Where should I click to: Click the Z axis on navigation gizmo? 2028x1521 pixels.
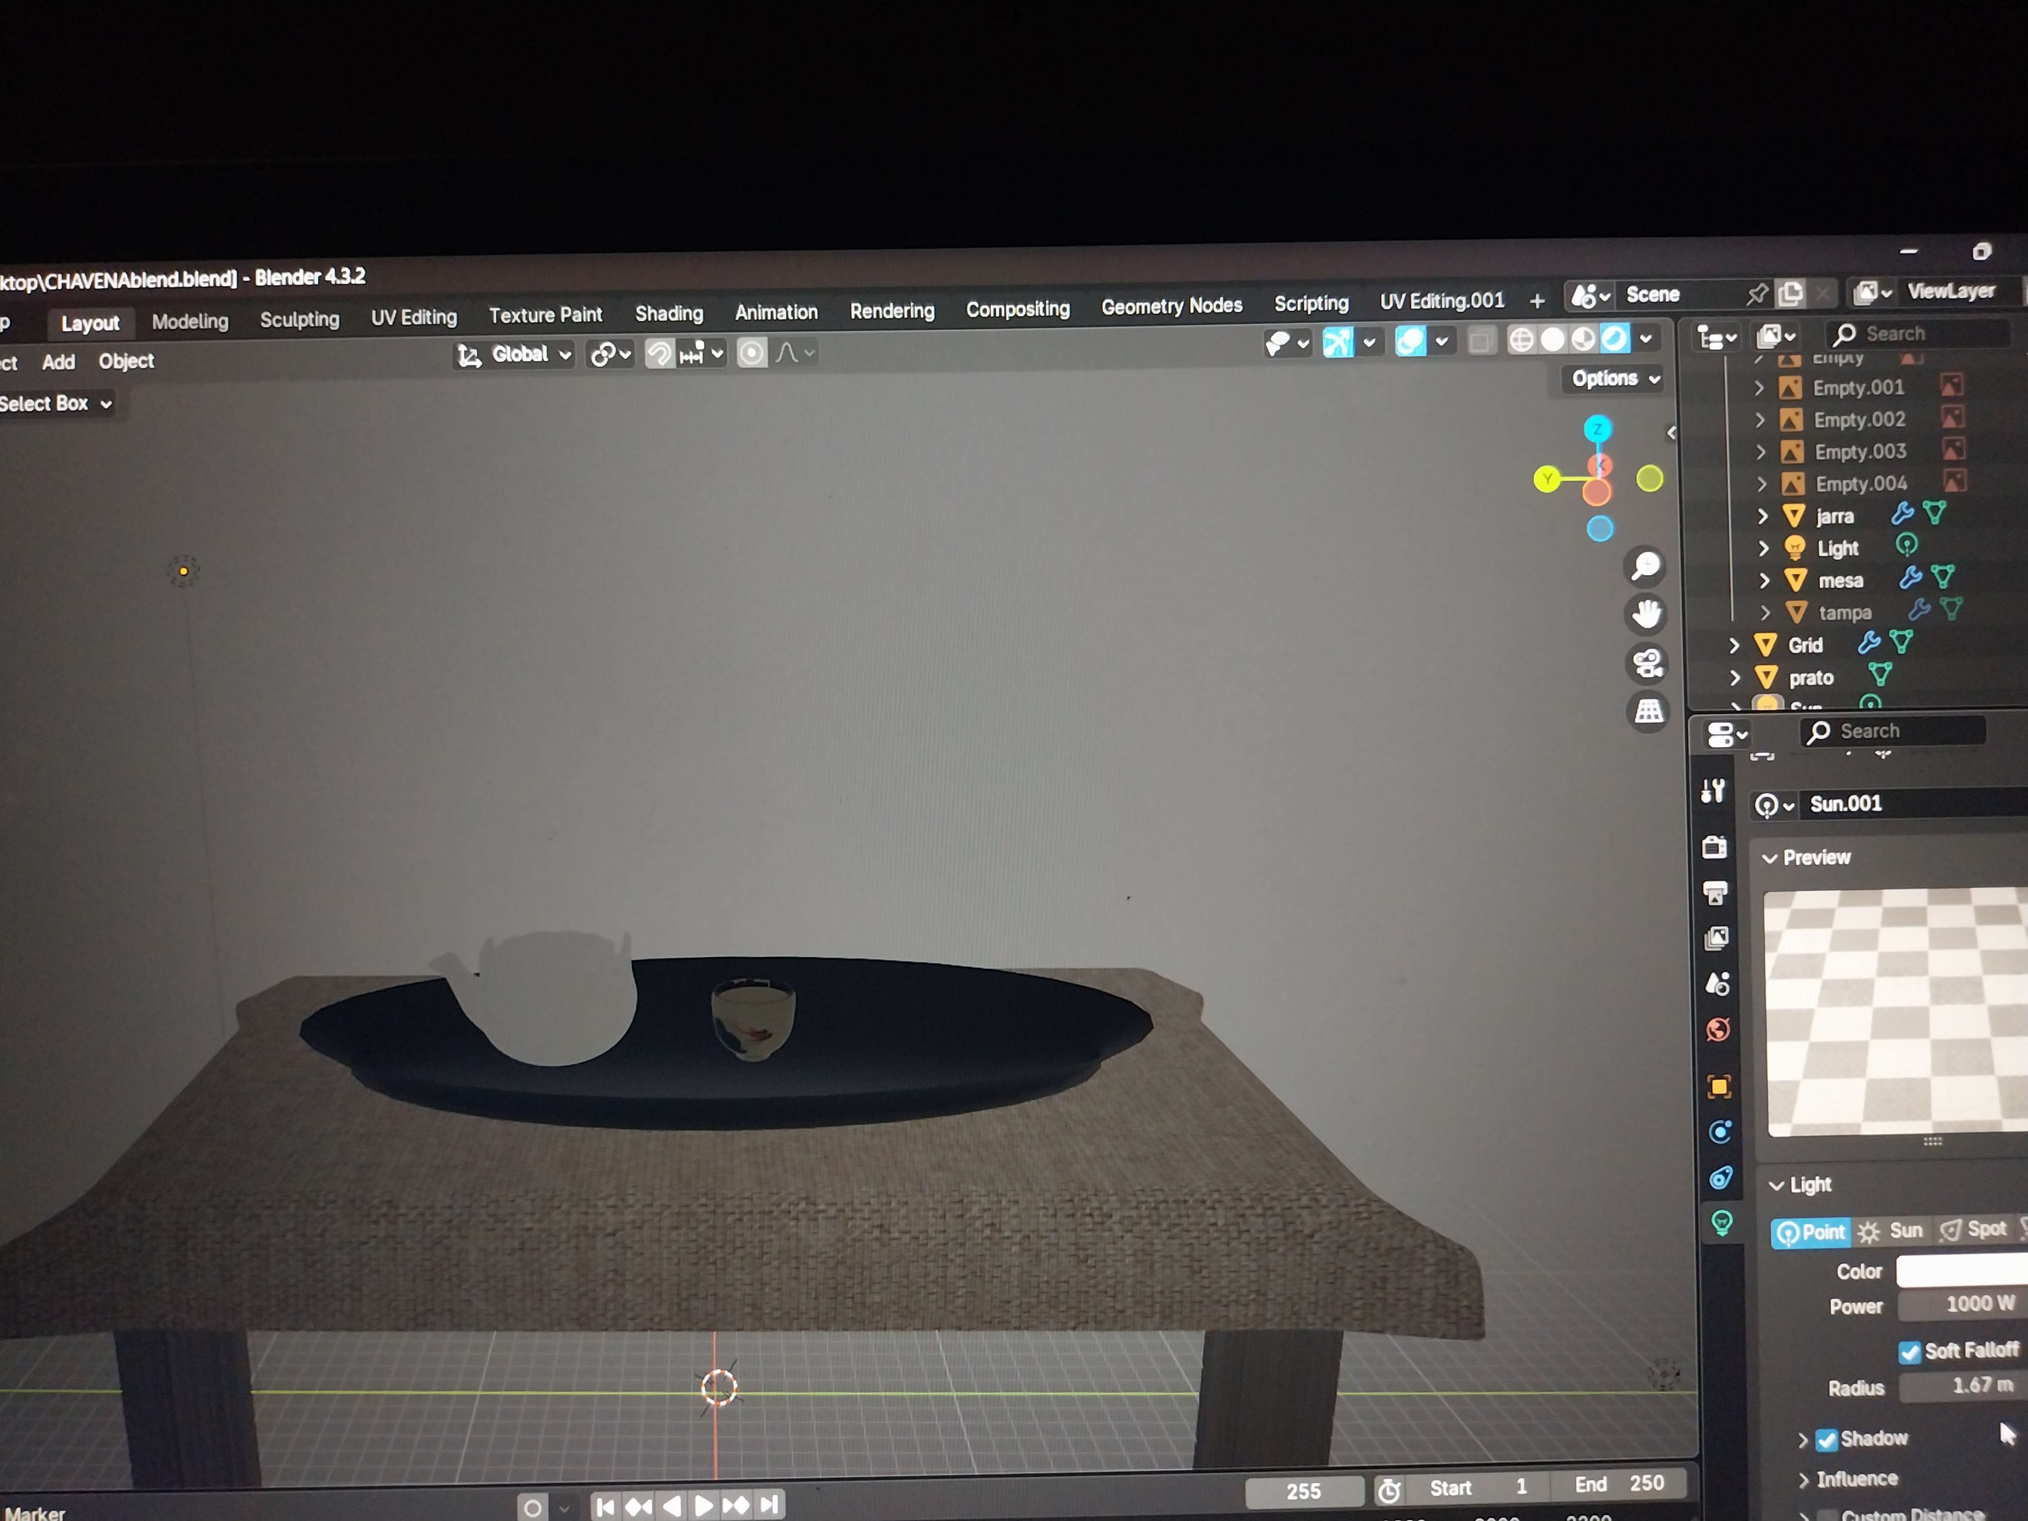[1598, 429]
